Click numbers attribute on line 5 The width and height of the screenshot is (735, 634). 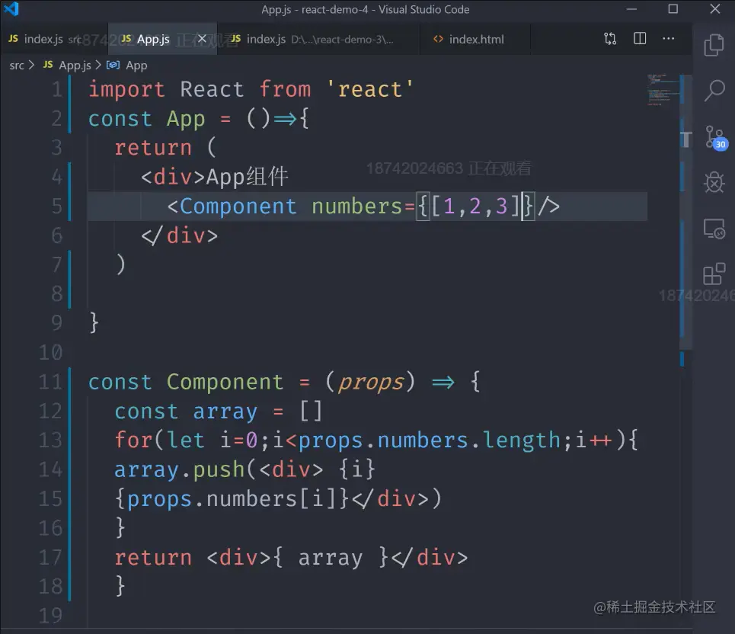coord(356,207)
